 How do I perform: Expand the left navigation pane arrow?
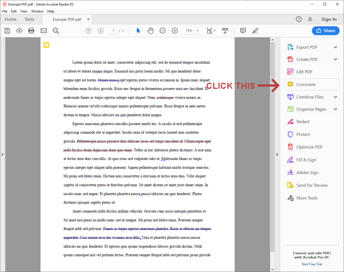tap(3, 155)
